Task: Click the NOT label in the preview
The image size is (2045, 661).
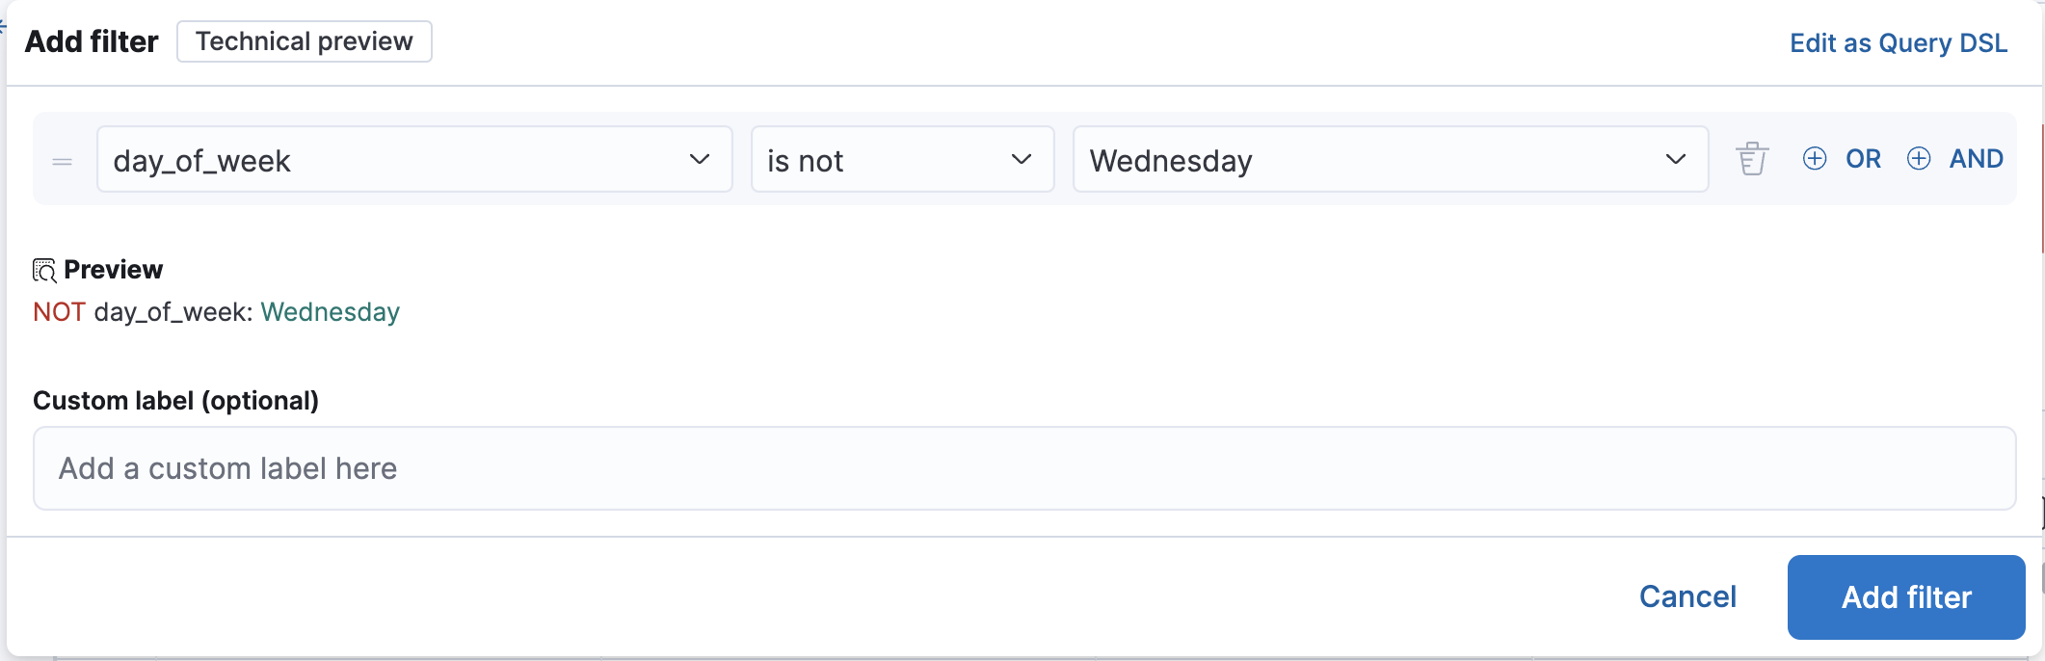Action: click(59, 311)
